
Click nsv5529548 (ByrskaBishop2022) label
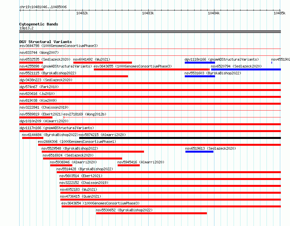[x=70, y=148]
